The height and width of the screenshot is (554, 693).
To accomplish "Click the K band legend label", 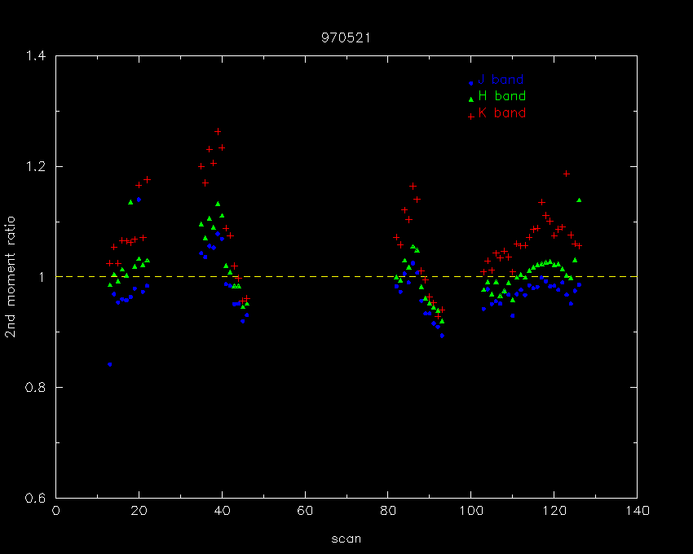I will [x=502, y=112].
